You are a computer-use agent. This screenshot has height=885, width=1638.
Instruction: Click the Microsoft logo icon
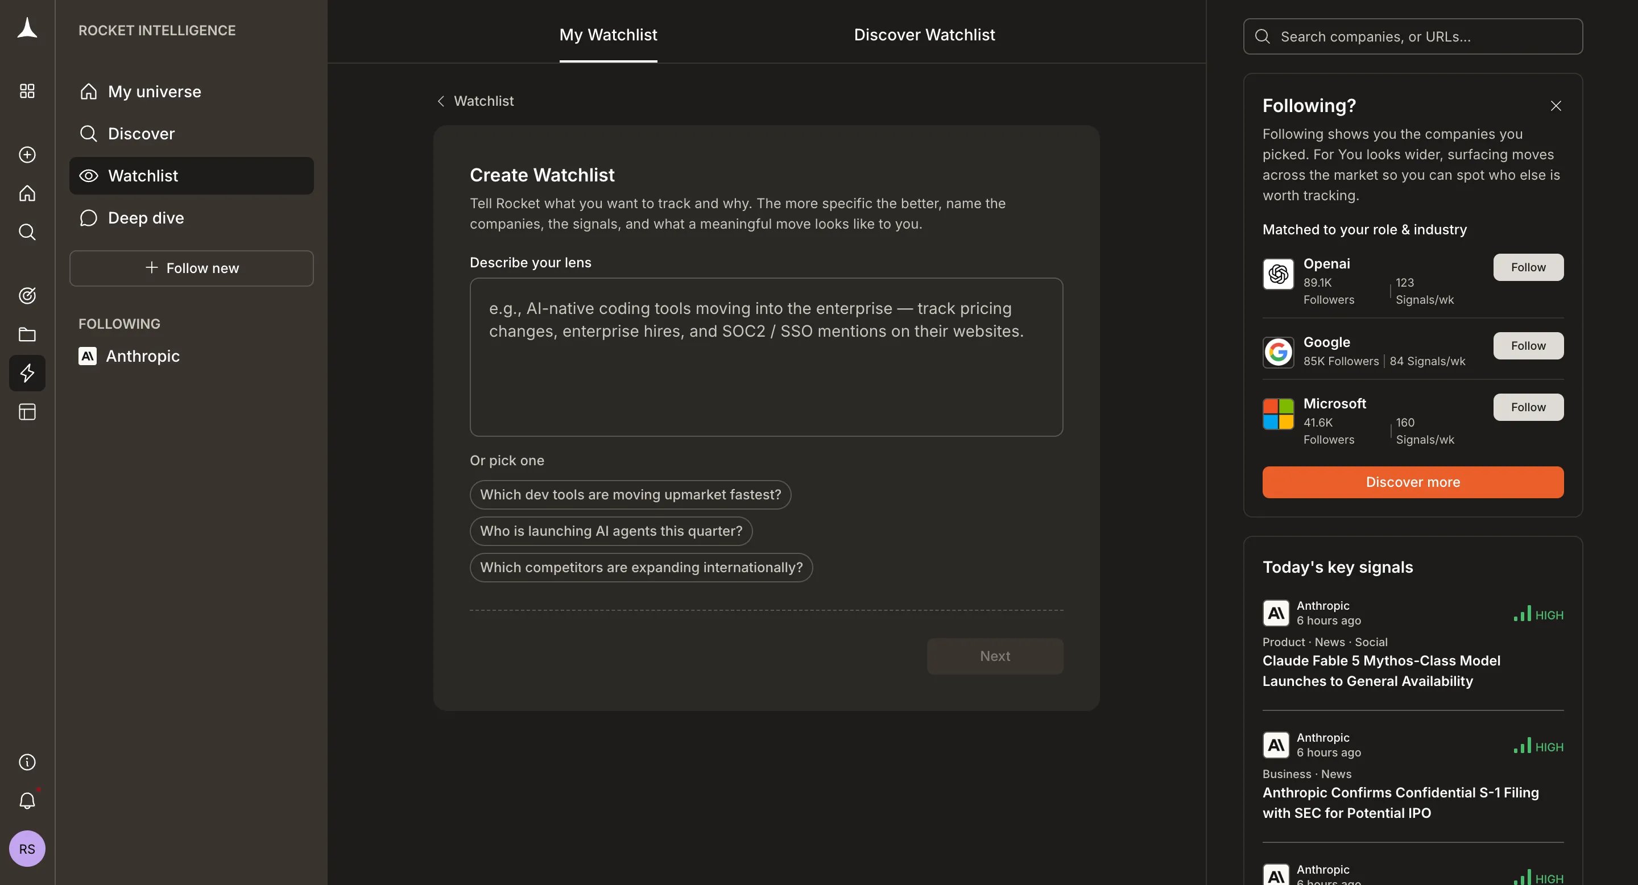click(1278, 414)
